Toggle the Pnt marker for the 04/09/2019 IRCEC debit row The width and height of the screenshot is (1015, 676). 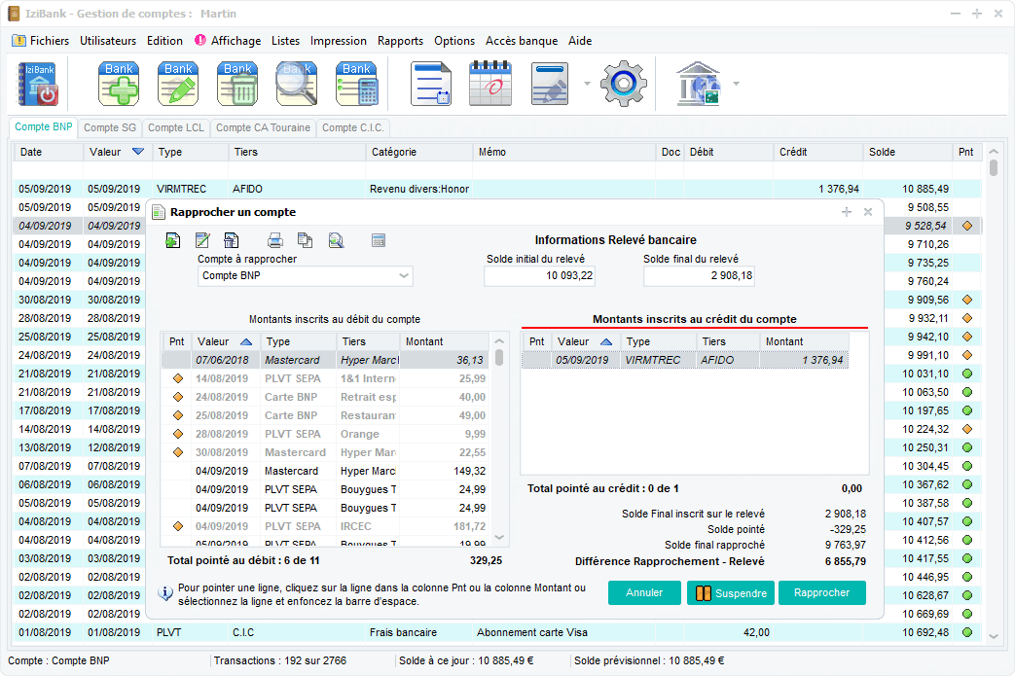pos(177,526)
